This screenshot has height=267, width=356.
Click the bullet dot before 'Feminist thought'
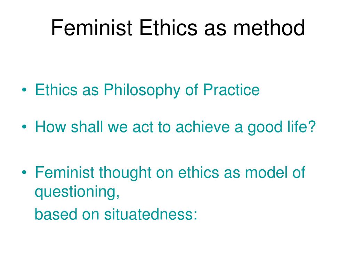pyautogui.click(x=24, y=172)
